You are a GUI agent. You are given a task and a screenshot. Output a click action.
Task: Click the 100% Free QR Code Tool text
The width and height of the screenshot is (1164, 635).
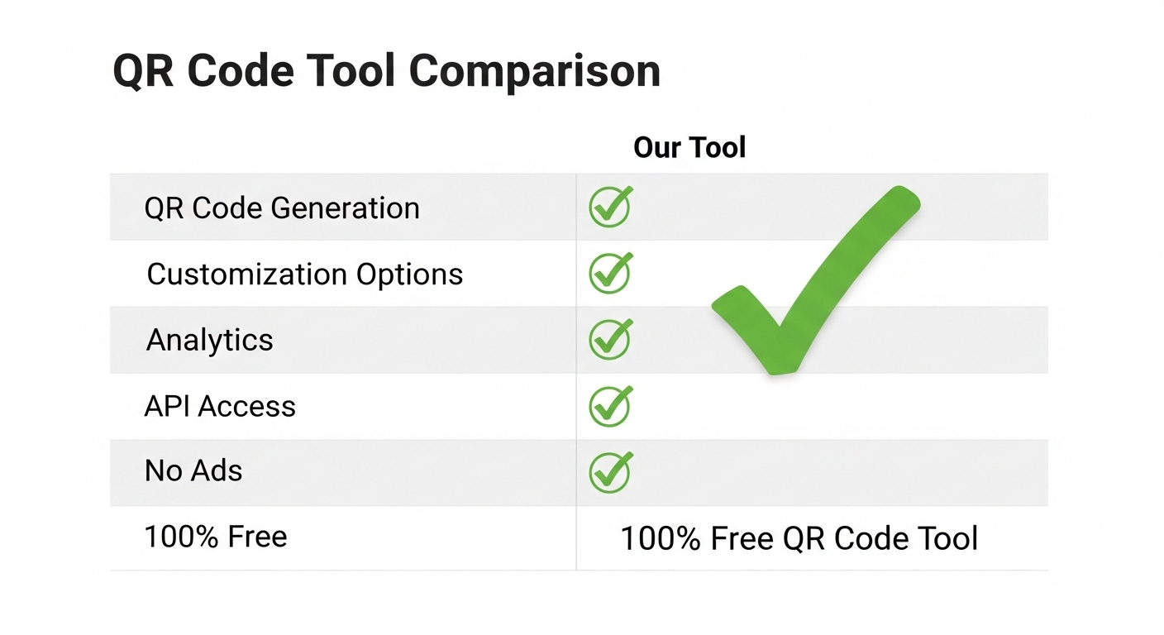(799, 538)
